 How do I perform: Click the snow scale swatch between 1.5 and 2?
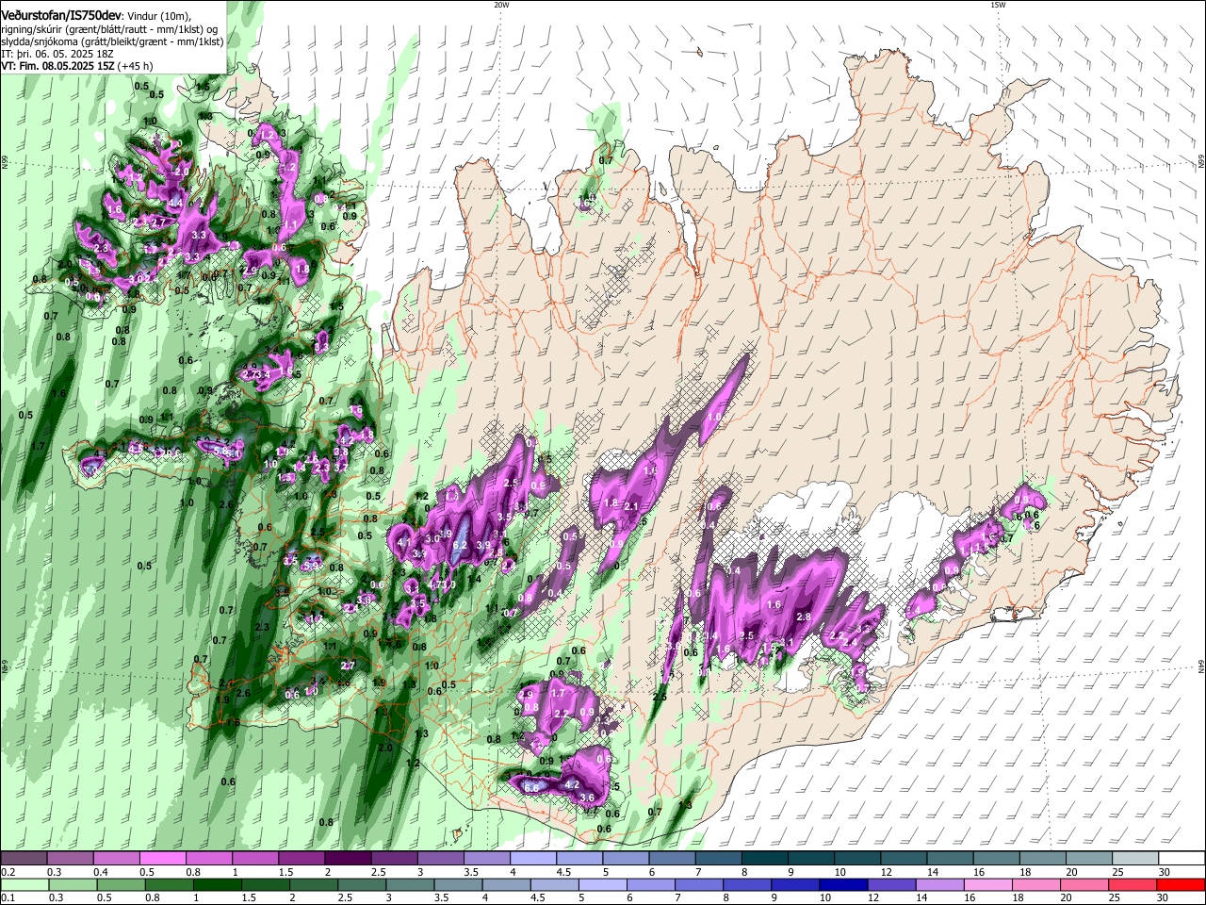tap(301, 859)
